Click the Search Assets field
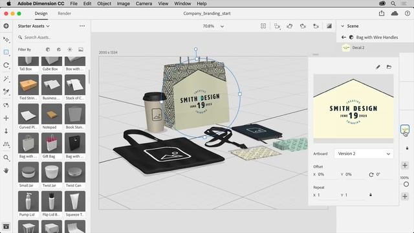 52,38
